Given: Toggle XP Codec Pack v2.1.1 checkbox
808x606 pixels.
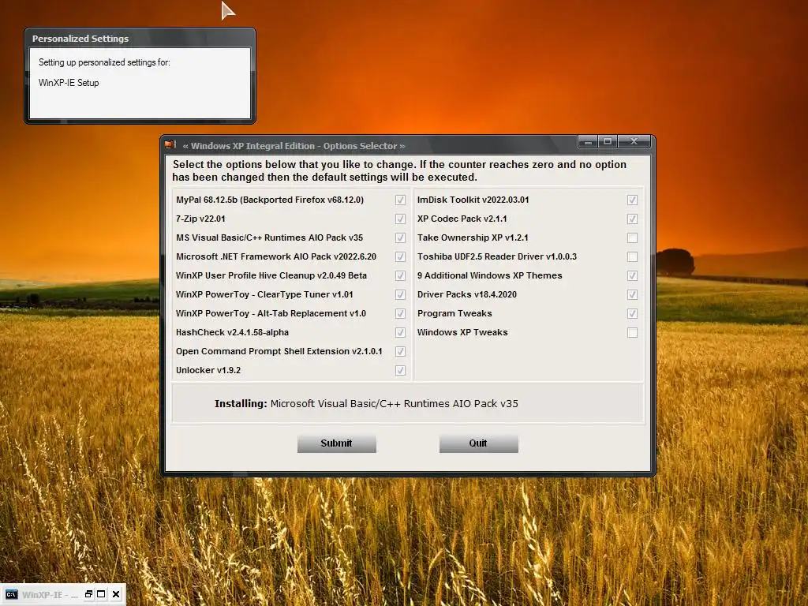Looking at the screenshot, I should tap(632, 219).
